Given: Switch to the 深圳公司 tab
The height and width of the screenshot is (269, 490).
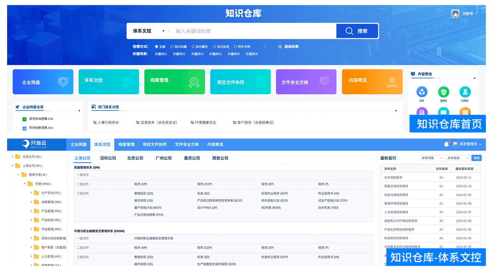Looking at the screenshot, I should [x=108, y=158].
